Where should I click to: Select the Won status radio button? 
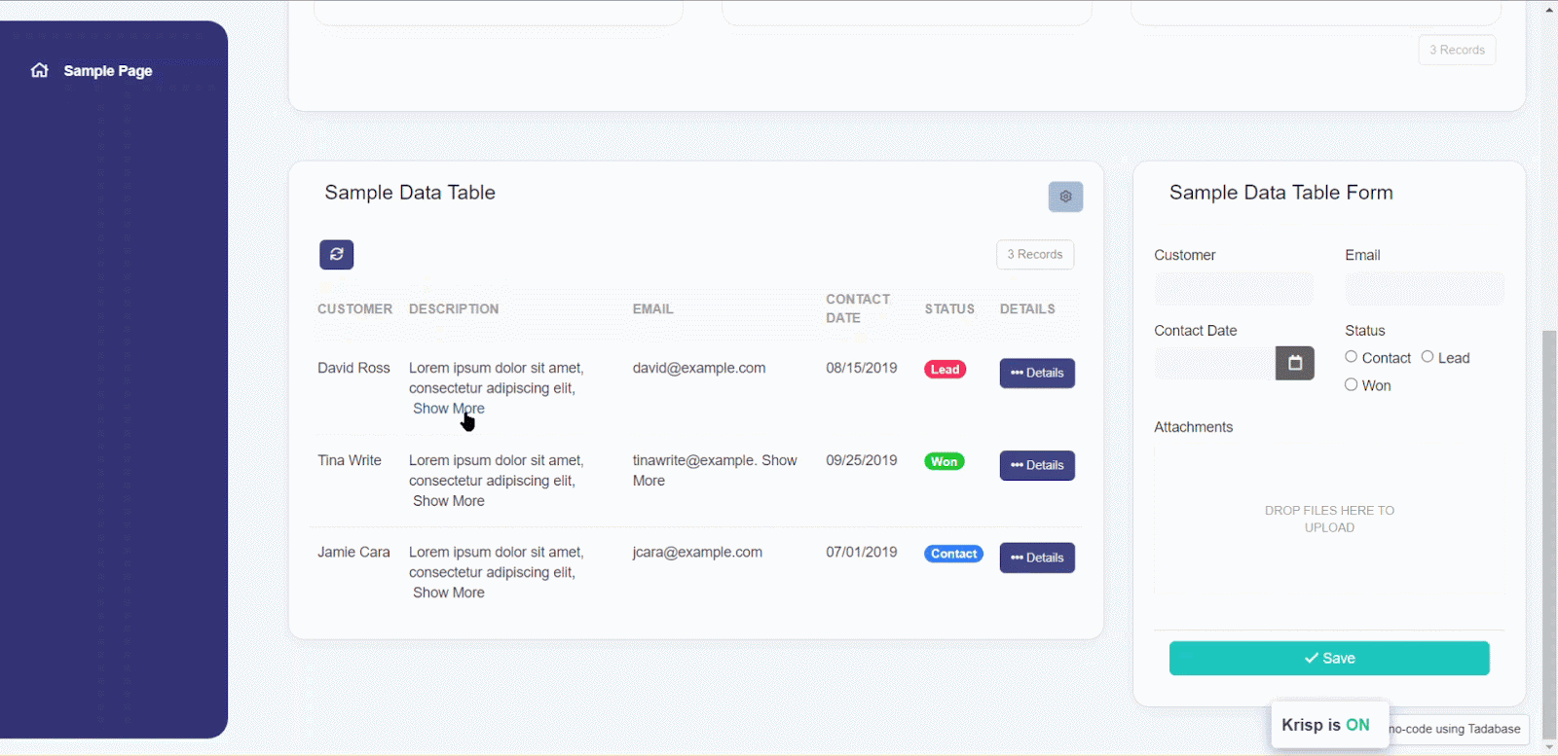tap(1351, 384)
